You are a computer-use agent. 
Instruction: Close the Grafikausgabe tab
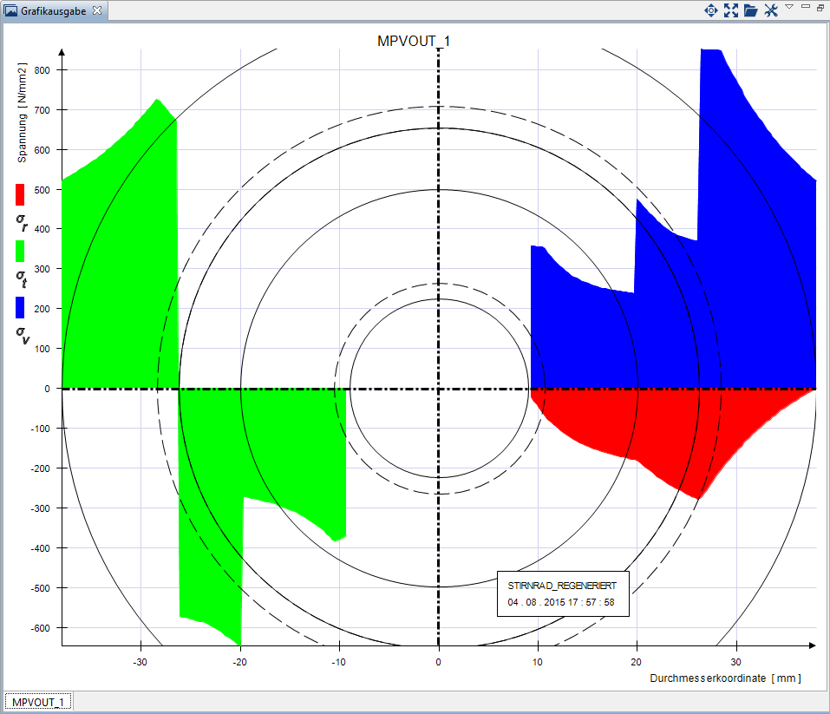97,11
